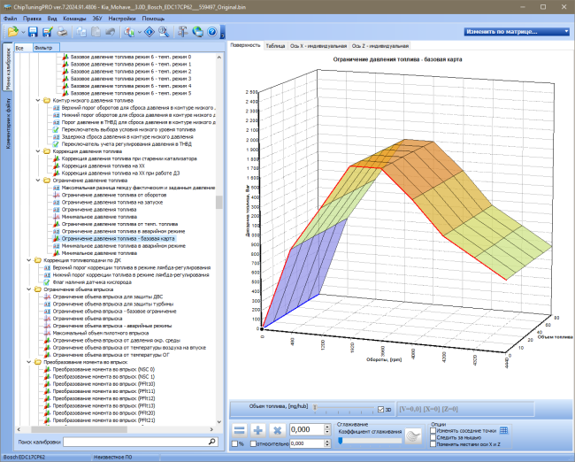Switch to the 'Таблица' tab
575x462 pixels.
click(275, 46)
